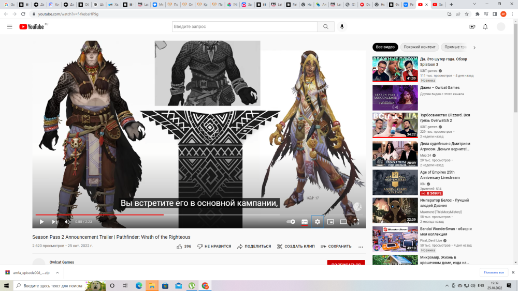
Task: Toggle subtitles with the captions button
Action: tap(305, 222)
